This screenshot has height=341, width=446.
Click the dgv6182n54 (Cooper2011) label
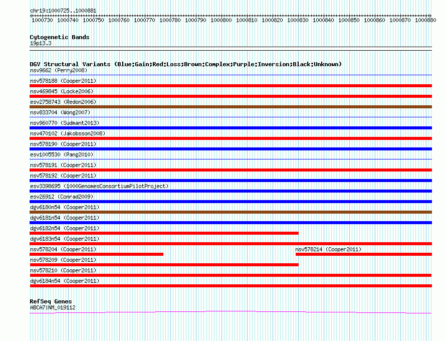tap(65, 228)
